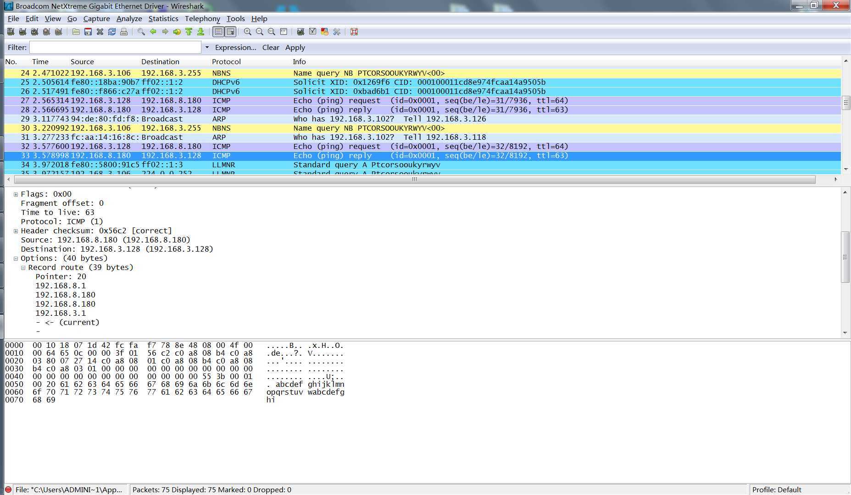The height and width of the screenshot is (495, 851).
Task: Open the capture interfaces list
Action: point(11,32)
